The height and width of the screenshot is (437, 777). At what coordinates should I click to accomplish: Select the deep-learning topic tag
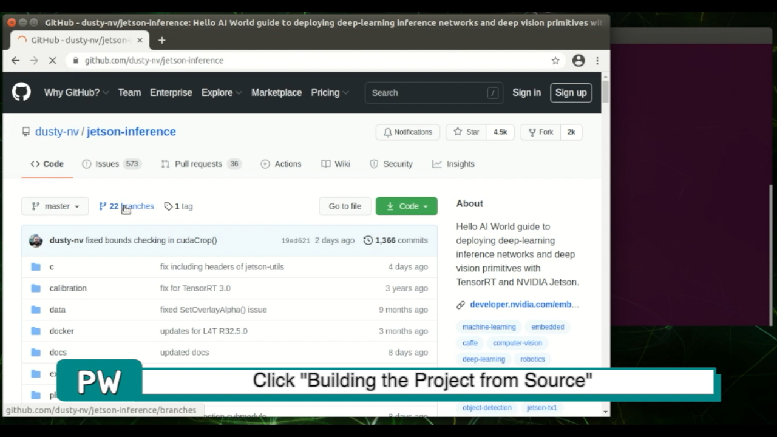pos(484,359)
